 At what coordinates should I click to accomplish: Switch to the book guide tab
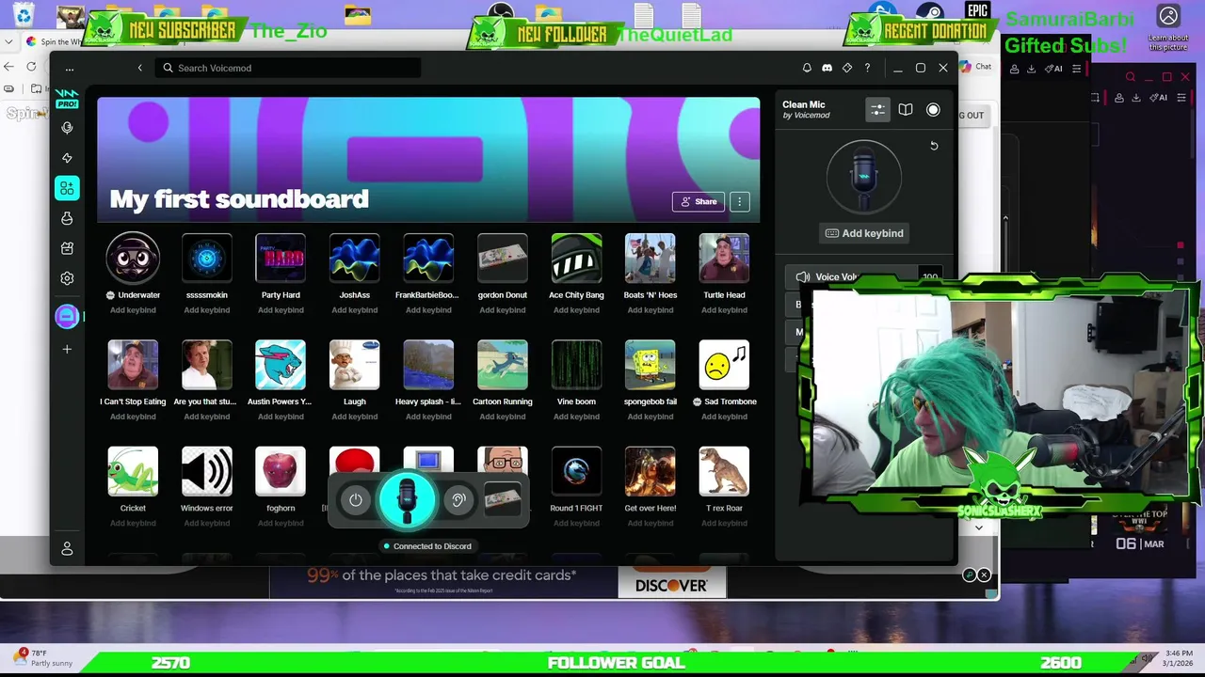tap(906, 110)
